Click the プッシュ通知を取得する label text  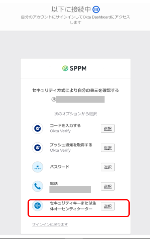click(x=71, y=145)
